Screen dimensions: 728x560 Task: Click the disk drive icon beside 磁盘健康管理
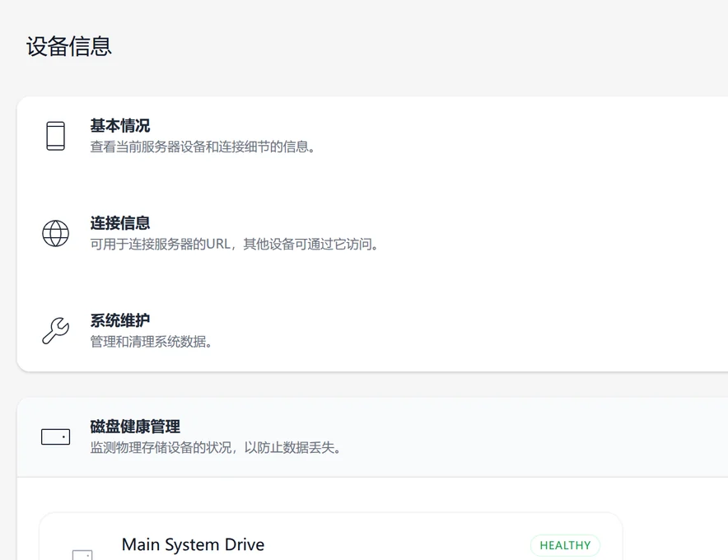pyautogui.click(x=56, y=437)
